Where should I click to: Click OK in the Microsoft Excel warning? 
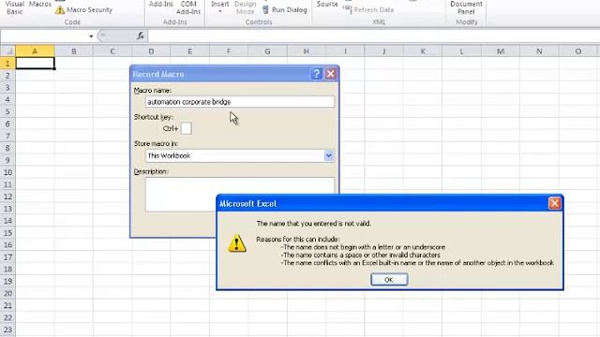tap(389, 280)
